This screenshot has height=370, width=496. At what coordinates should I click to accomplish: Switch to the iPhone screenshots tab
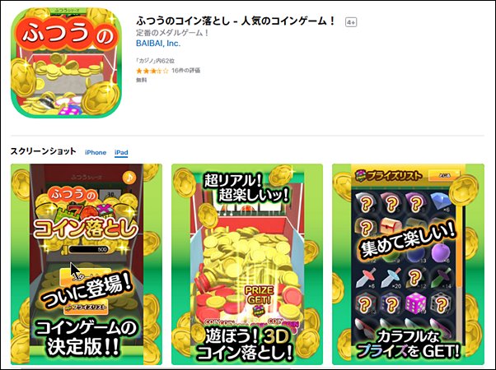pyautogui.click(x=96, y=152)
